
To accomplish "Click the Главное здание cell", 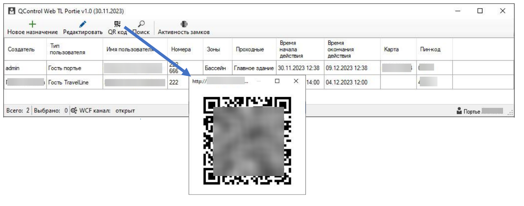I will [254, 68].
